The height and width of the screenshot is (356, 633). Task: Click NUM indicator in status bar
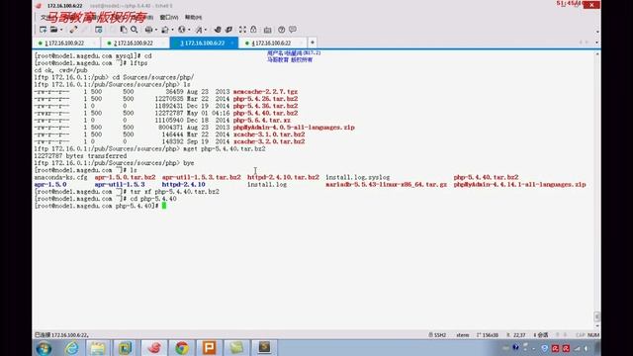593,335
